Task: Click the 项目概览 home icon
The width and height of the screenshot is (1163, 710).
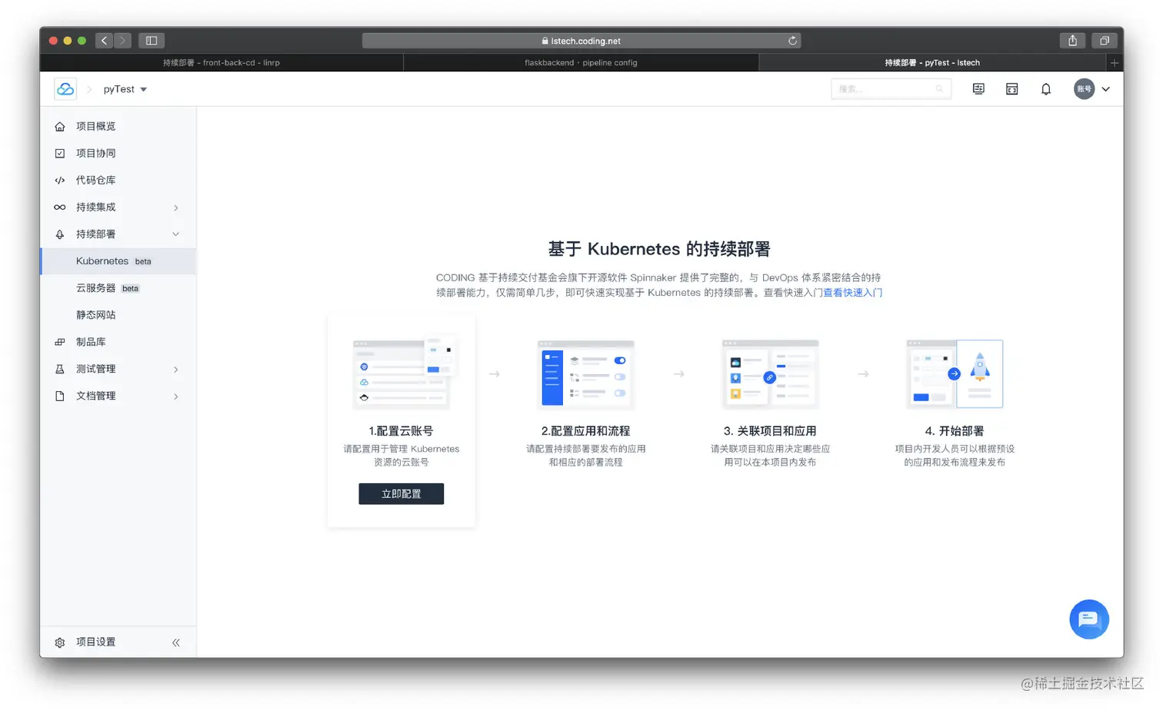Action: [x=60, y=127]
